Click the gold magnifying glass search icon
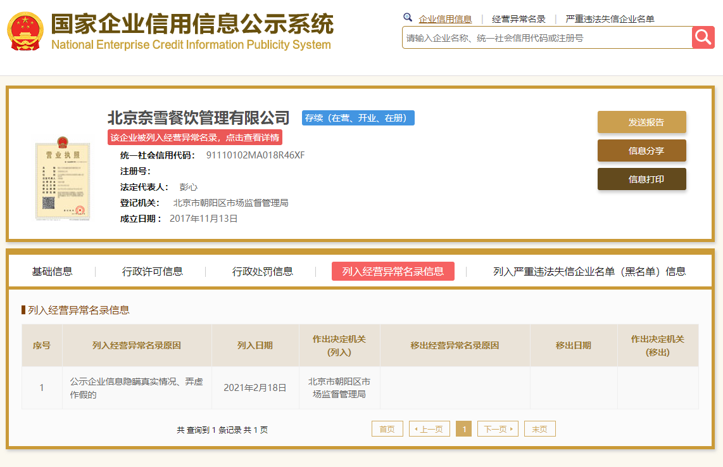Screen dimensions: 723x467 (703, 37)
